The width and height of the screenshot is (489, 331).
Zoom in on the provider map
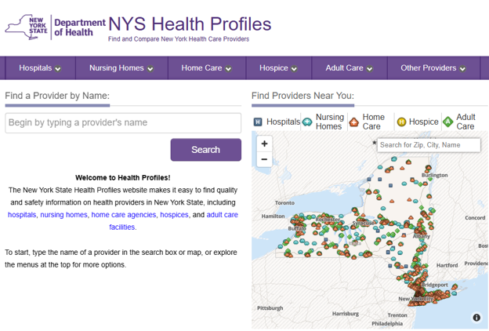coord(264,144)
